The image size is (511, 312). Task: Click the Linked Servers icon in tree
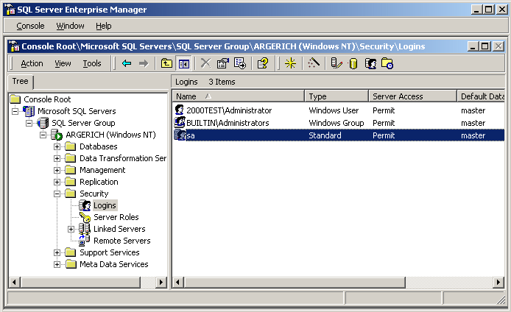point(85,229)
